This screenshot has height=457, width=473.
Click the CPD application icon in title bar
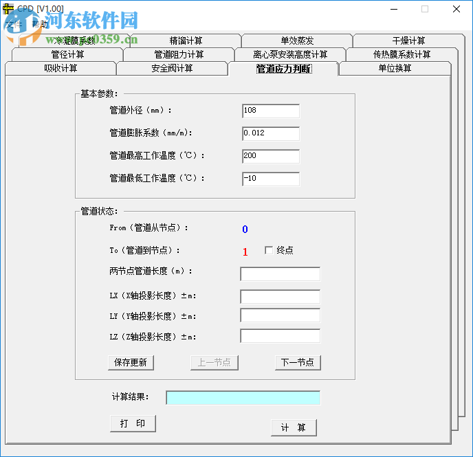[x=8, y=9]
